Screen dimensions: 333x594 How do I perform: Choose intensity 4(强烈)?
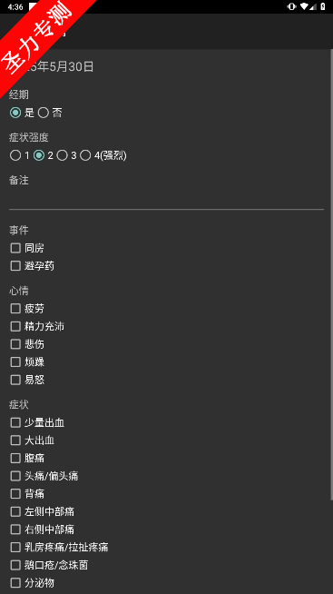pyautogui.click(x=103, y=155)
